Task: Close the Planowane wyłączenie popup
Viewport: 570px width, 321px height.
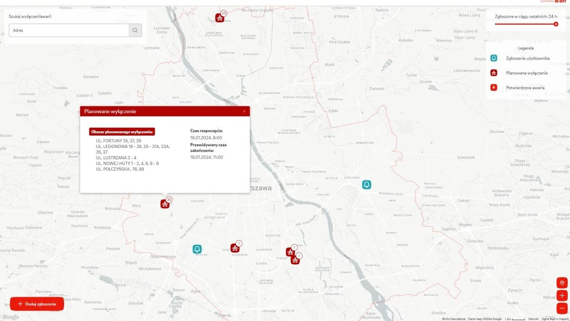Action: pyautogui.click(x=244, y=111)
